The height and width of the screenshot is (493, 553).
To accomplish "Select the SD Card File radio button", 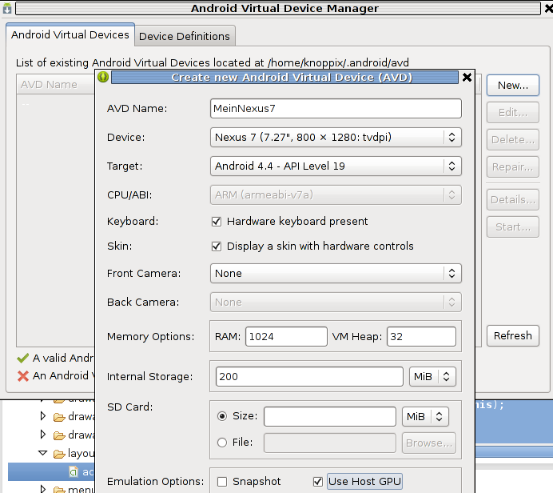I will [222, 443].
